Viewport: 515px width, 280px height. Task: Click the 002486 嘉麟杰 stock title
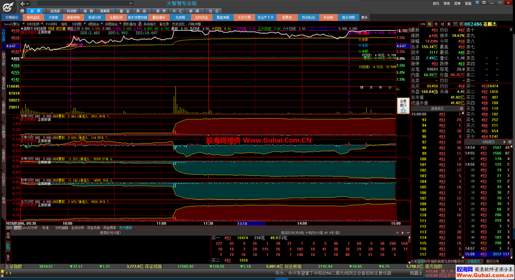click(480, 24)
